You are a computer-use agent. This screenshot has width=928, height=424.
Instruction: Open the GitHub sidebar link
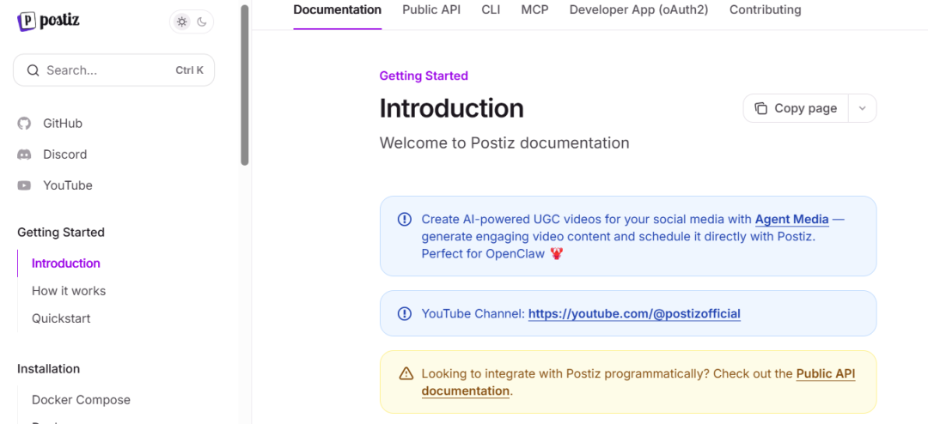point(62,124)
